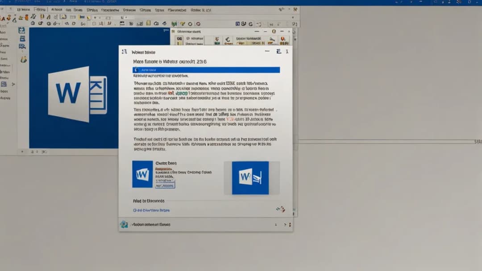Select the top icon in the left sidebar strip
Image resolution: width=482 pixels, height=271 pixels.
21,30
